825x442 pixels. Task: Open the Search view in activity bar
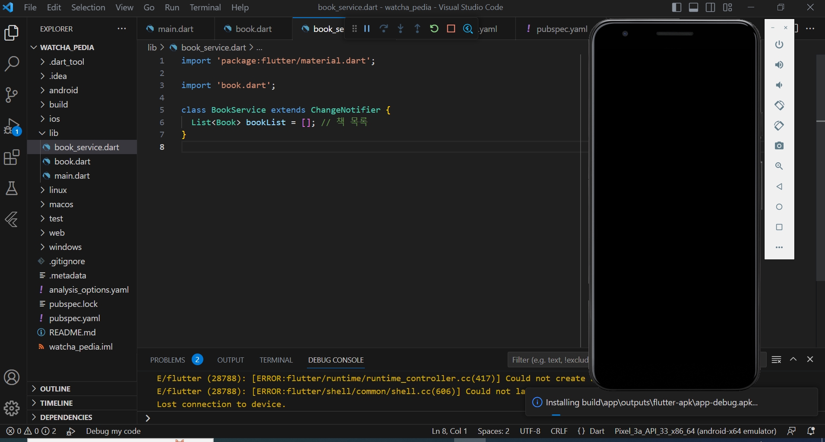[x=12, y=64]
